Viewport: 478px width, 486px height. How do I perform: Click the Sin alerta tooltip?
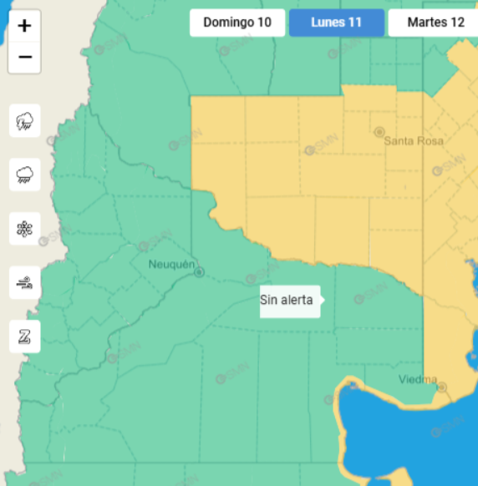tap(290, 301)
